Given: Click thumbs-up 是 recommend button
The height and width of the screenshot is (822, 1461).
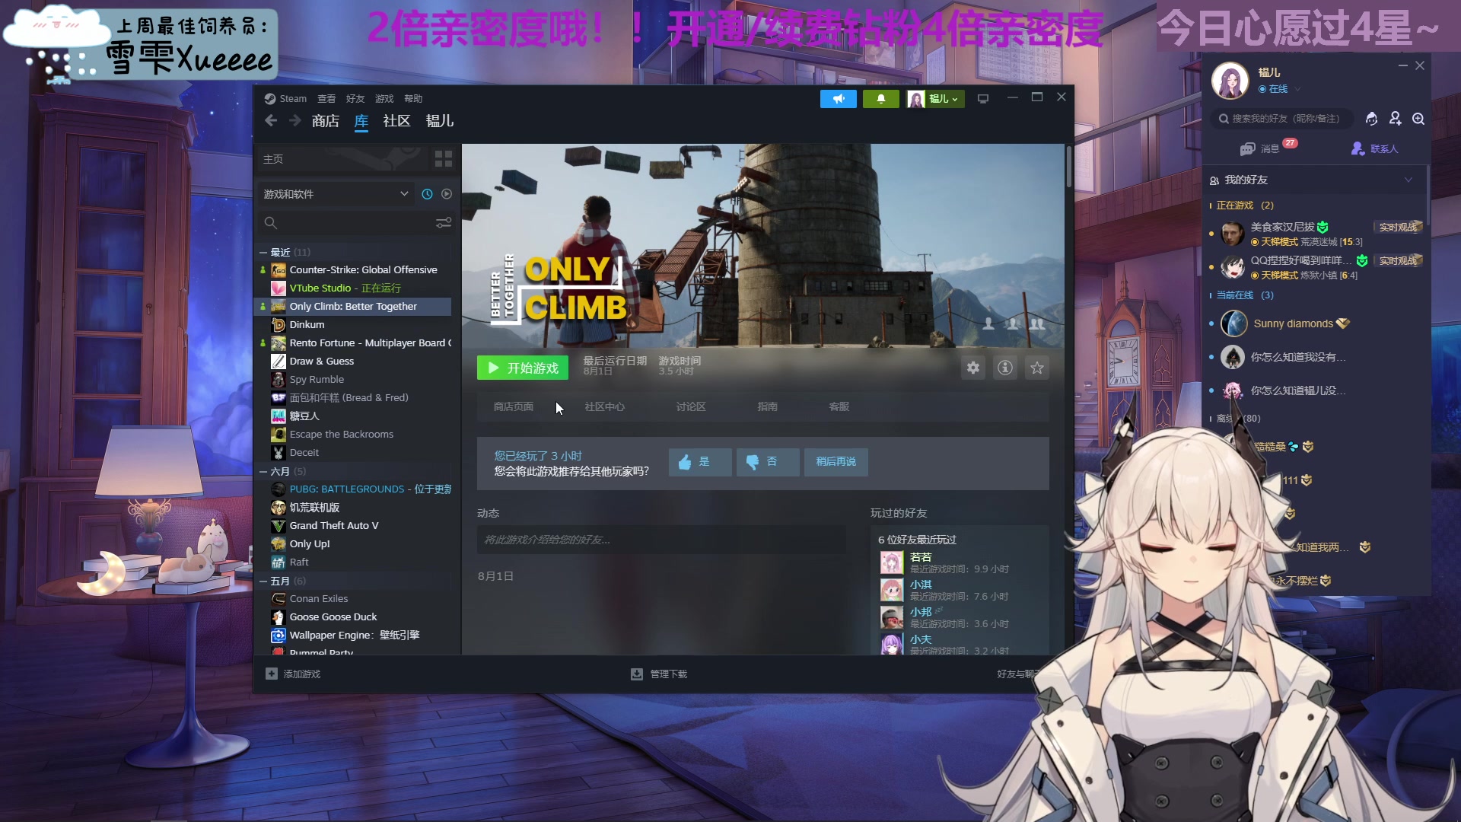Looking at the screenshot, I should (700, 461).
